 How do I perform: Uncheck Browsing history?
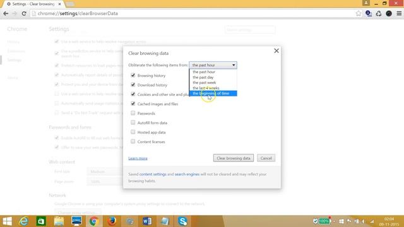tap(133, 75)
